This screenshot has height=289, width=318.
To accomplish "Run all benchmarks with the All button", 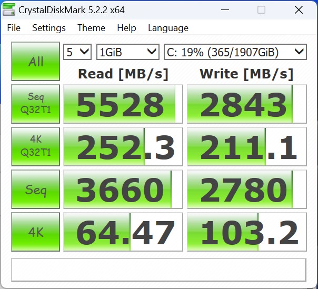I will (x=36, y=61).
